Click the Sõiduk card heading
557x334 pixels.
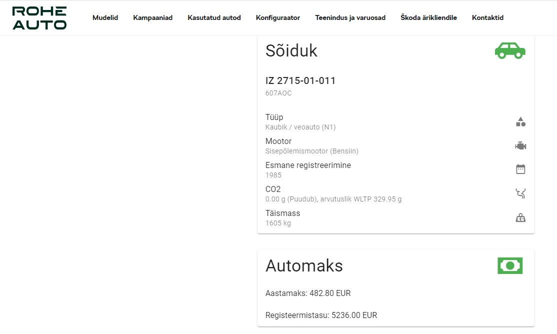tap(291, 50)
